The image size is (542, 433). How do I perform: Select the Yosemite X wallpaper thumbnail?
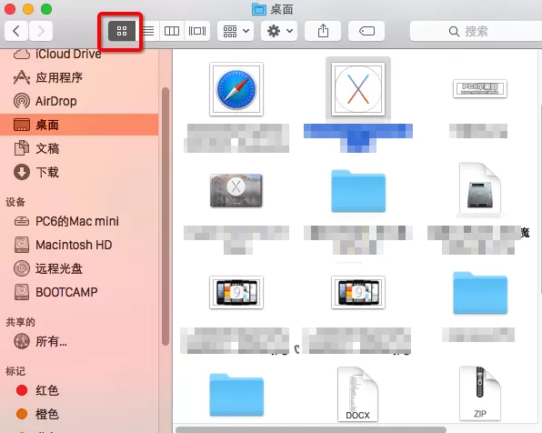[236, 190]
